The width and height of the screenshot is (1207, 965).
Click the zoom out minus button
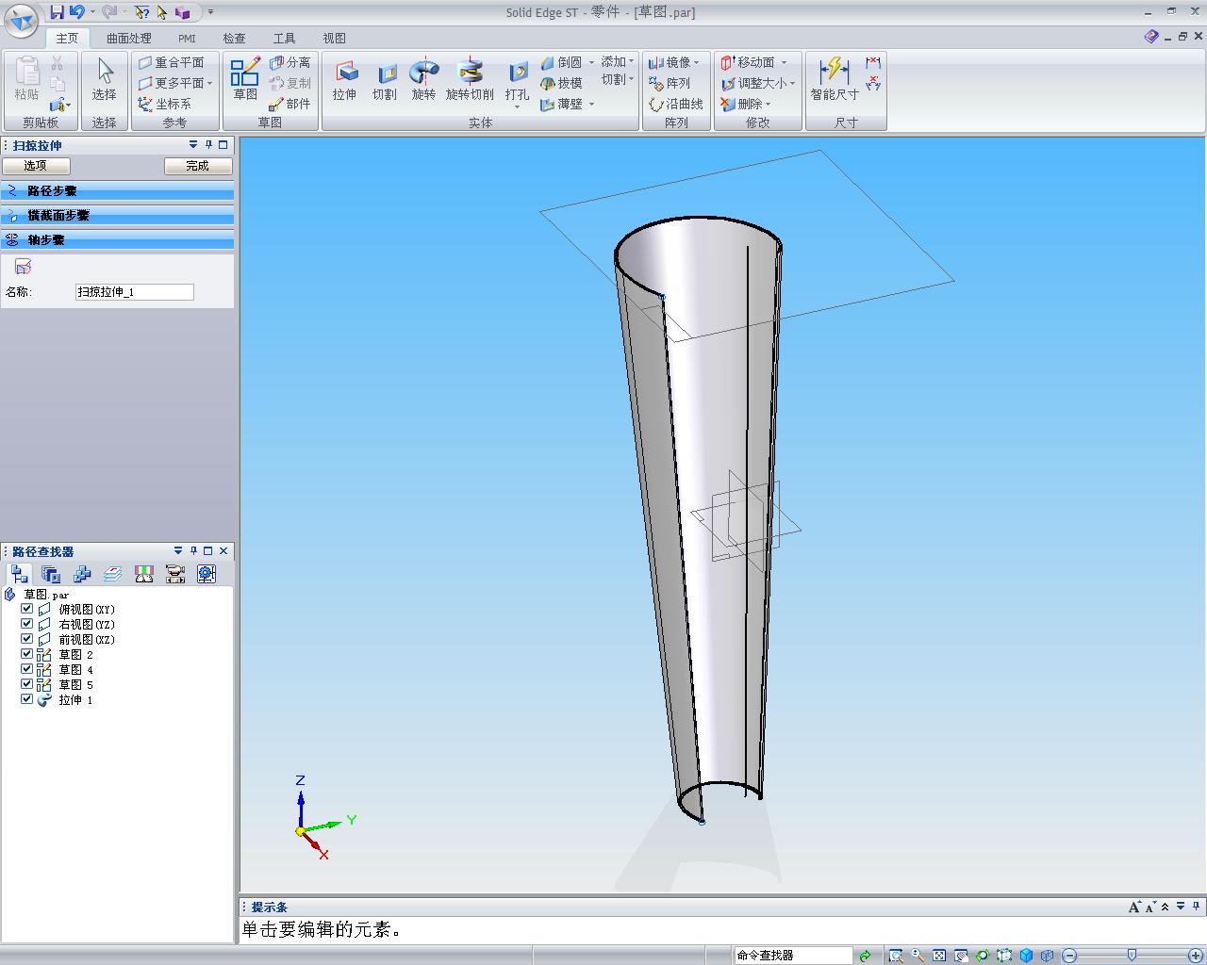(1069, 956)
